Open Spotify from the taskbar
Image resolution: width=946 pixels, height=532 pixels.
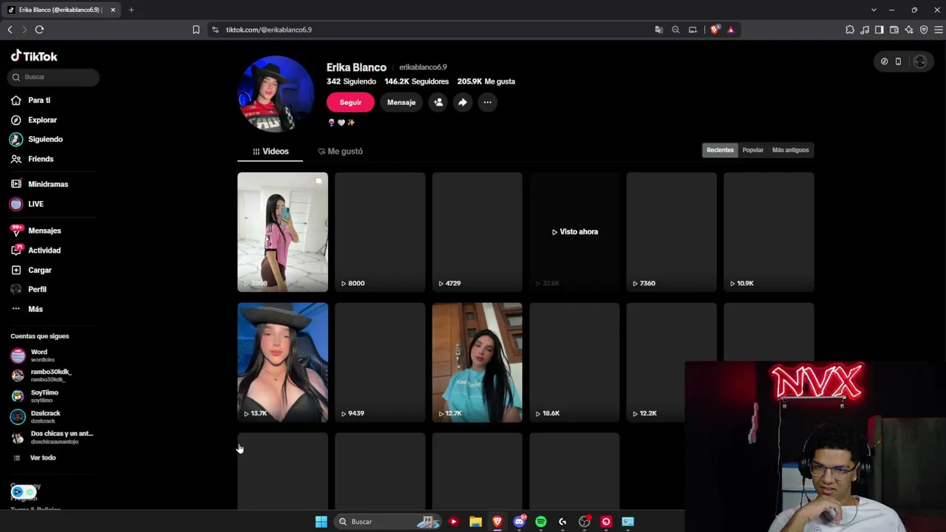coord(541,522)
